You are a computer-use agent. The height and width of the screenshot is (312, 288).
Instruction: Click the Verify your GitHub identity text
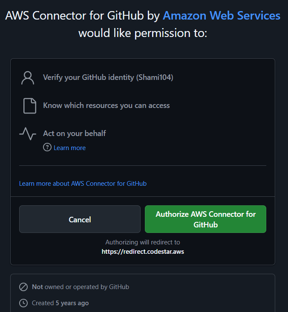click(108, 77)
